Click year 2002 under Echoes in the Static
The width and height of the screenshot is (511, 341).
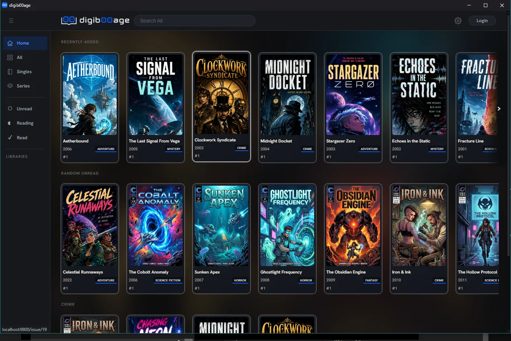396,149
